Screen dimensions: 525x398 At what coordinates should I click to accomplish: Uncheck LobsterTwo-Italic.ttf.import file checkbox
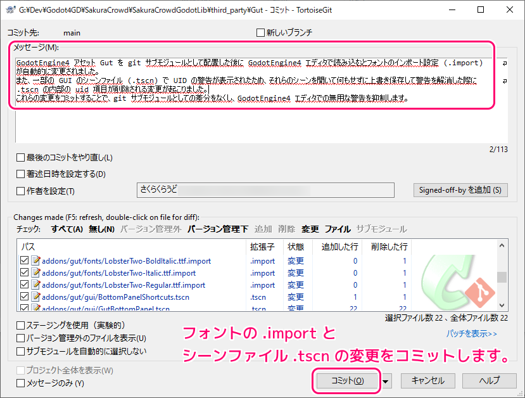(x=24, y=273)
